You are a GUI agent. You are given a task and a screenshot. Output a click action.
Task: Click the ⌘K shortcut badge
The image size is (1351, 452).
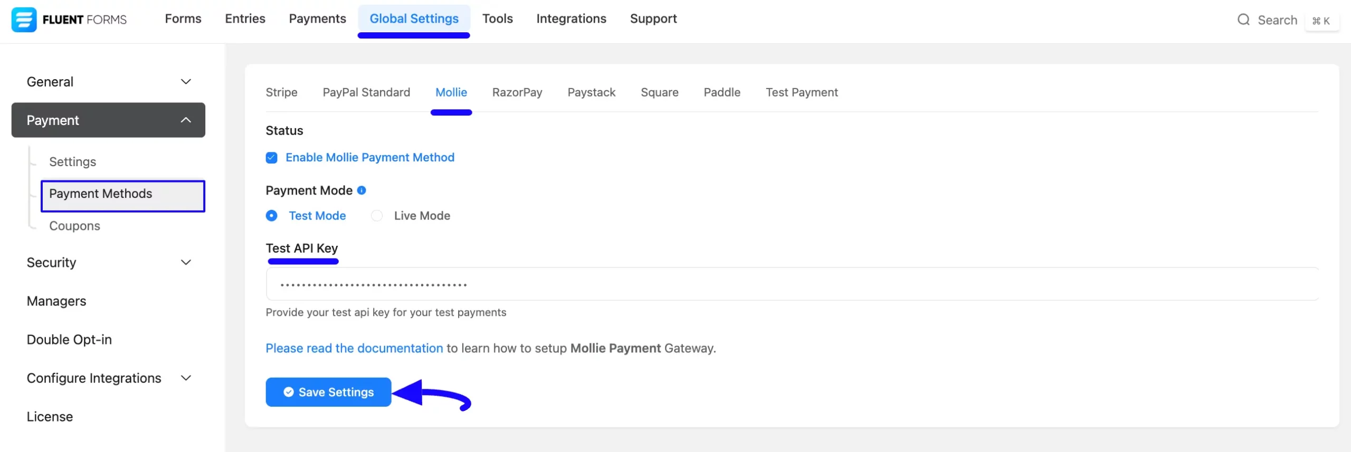pyautogui.click(x=1321, y=21)
